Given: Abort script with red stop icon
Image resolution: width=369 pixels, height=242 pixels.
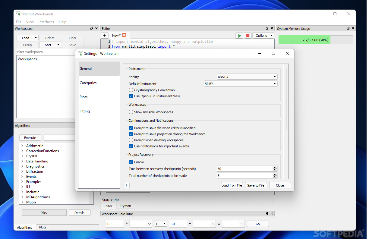Looking at the screenshot, I should click(x=248, y=36).
